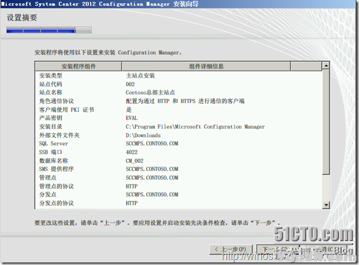The image size is (359, 265).
Task: Click the C:\Program Files install path value
Action: [195, 127]
